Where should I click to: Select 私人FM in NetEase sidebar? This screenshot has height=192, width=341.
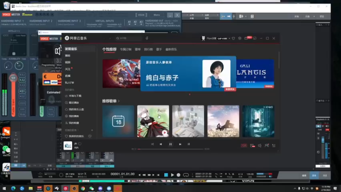tap(69, 82)
